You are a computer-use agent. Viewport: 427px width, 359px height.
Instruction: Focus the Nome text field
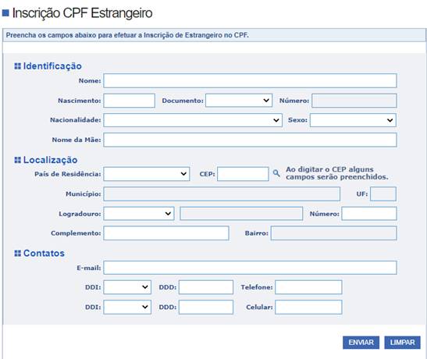pyautogui.click(x=250, y=80)
